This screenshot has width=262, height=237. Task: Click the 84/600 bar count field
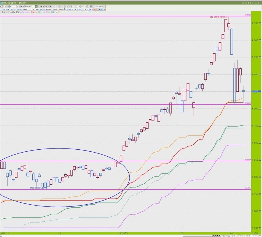click(81, 6)
